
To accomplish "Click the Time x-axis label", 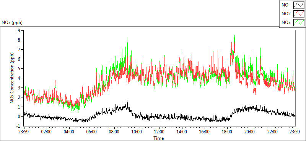I will click(x=159, y=138).
